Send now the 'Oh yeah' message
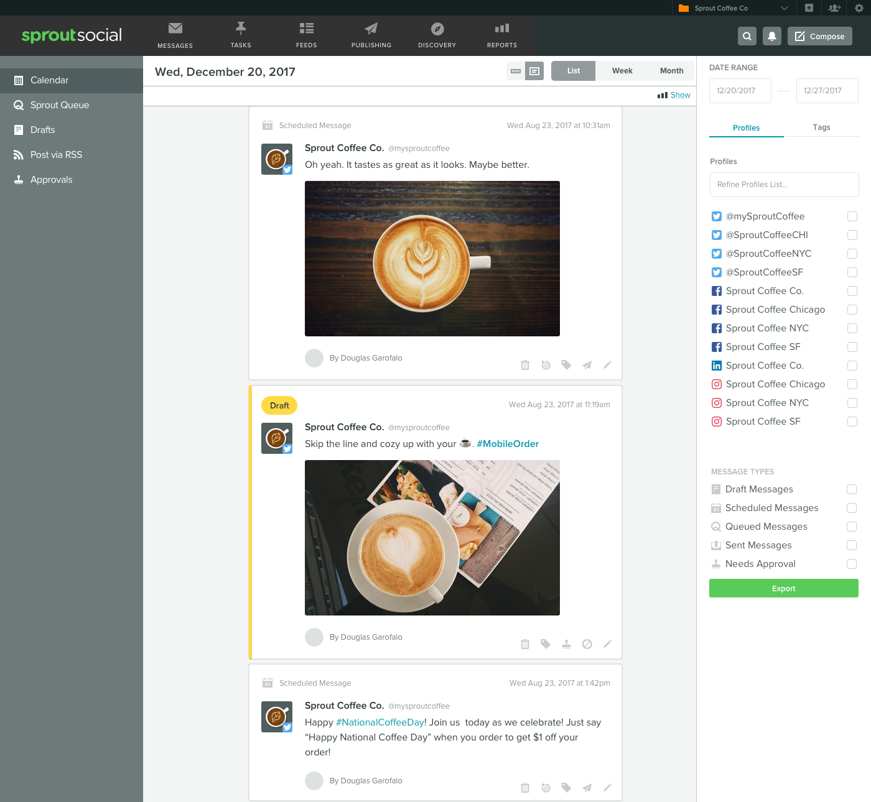This screenshot has width=871, height=802. [x=587, y=365]
